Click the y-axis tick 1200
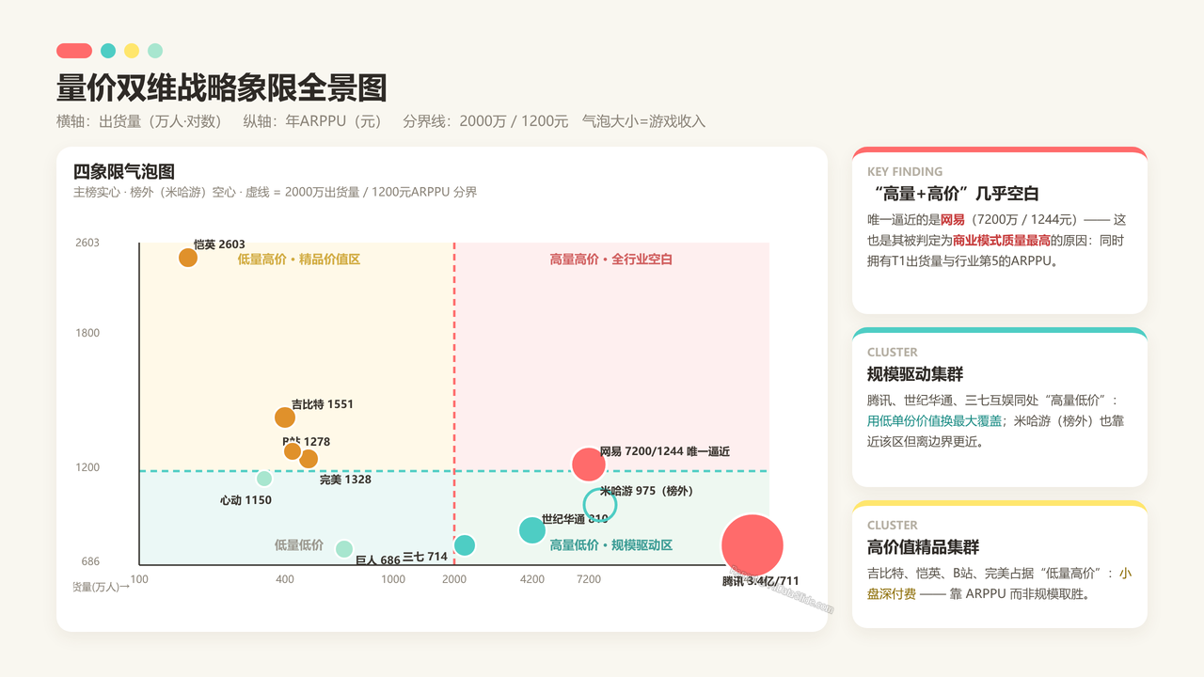This screenshot has width=1204, height=677. click(87, 467)
